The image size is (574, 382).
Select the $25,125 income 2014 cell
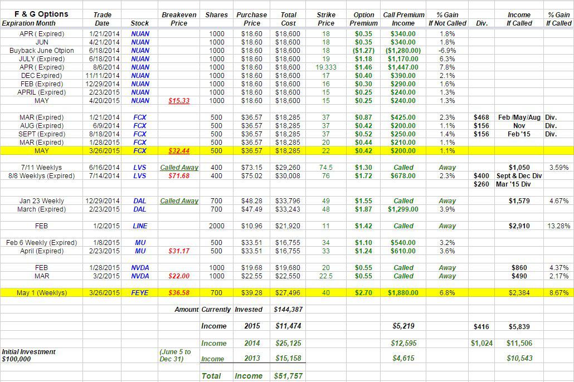point(288,343)
